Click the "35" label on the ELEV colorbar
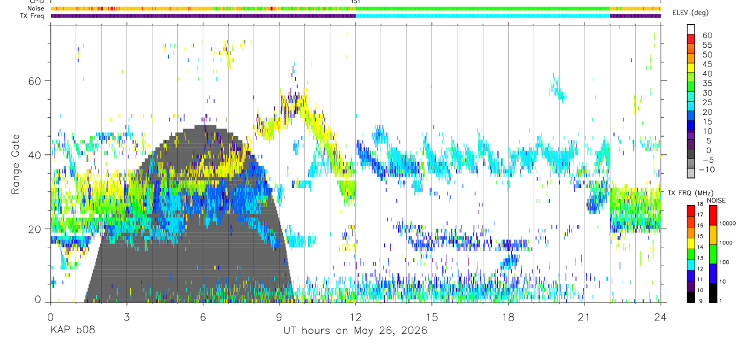Viewport: 743px width, 343px height. [x=707, y=83]
